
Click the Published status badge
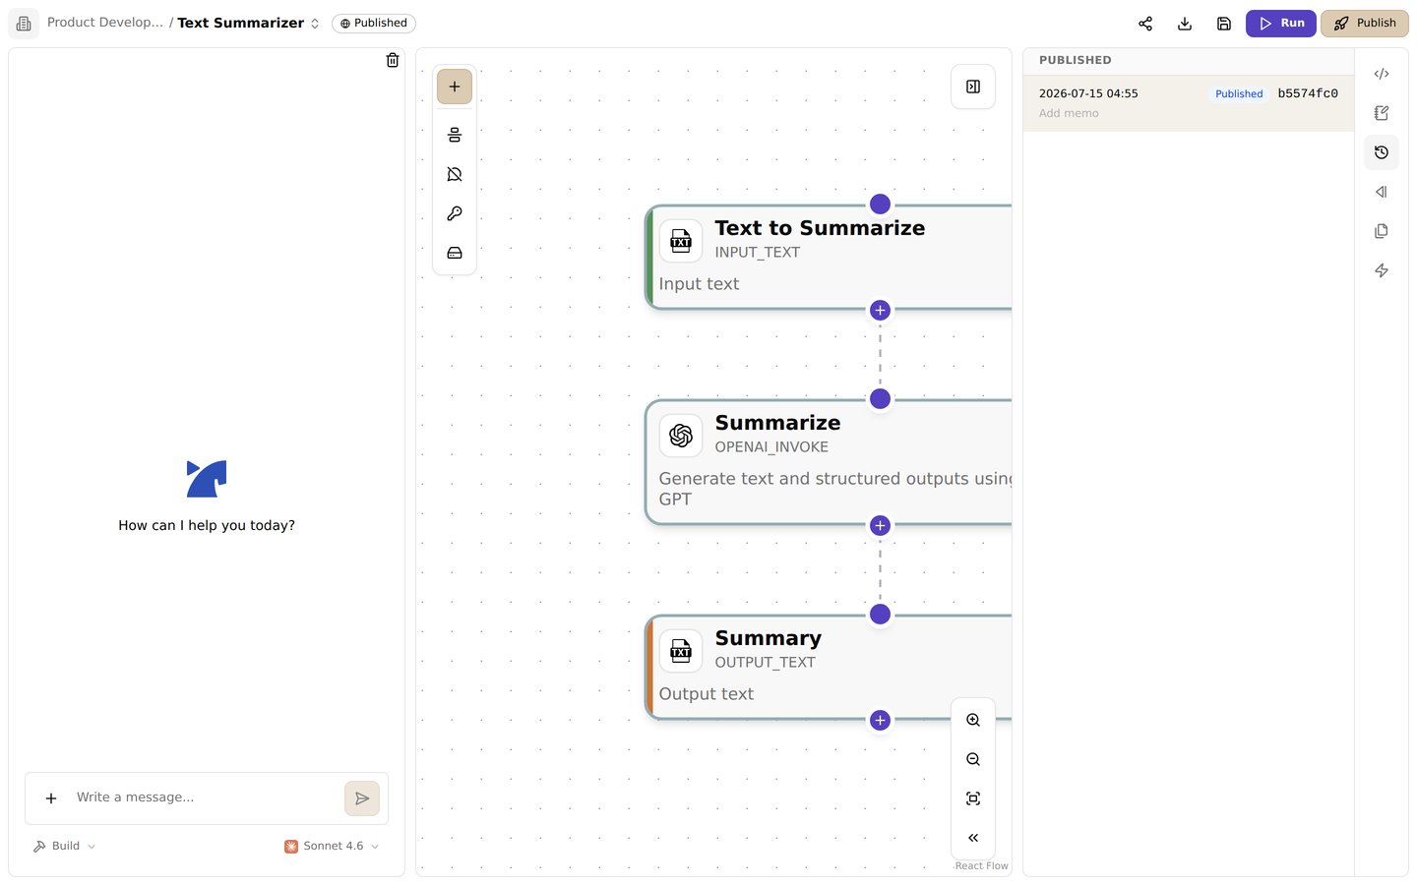[373, 24]
